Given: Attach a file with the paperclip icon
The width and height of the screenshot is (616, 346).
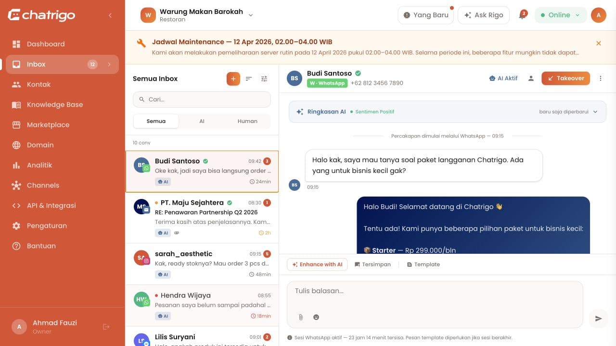Looking at the screenshot, I should 301,317.
